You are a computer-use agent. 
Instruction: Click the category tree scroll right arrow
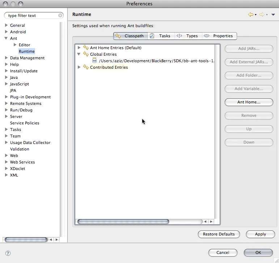(x=56, y=239)
